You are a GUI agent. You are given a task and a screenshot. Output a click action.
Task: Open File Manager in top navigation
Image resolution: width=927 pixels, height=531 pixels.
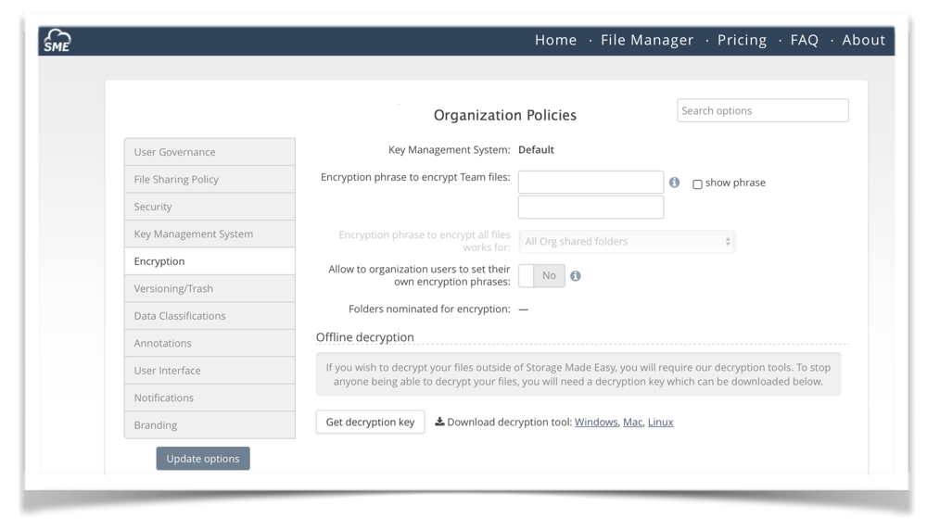pyautogui.click(x=647, y=40)
